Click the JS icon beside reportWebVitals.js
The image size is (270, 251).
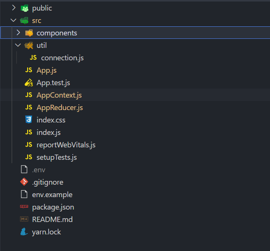(x=29, y=144)
